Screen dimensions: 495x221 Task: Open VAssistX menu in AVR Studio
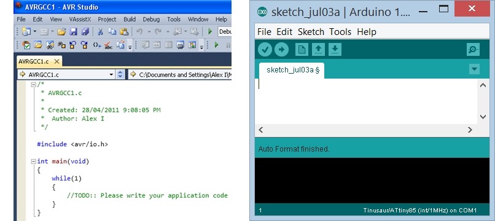pyautogui.click(x=80, y=19)
